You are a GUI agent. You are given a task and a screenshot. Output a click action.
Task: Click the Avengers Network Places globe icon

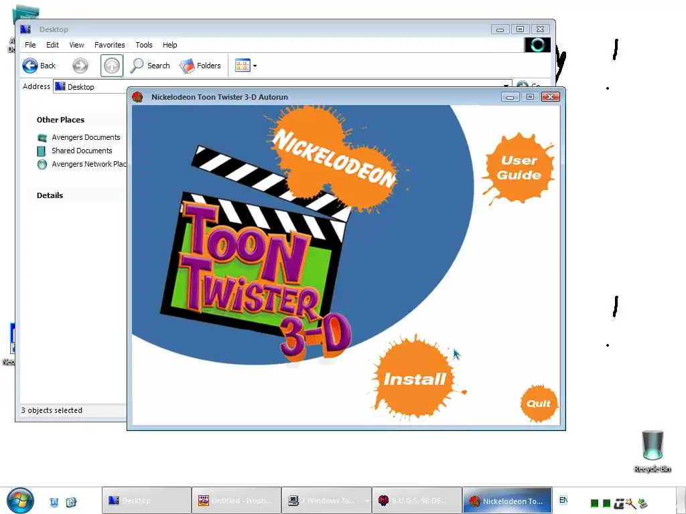[x=42, y=165]
